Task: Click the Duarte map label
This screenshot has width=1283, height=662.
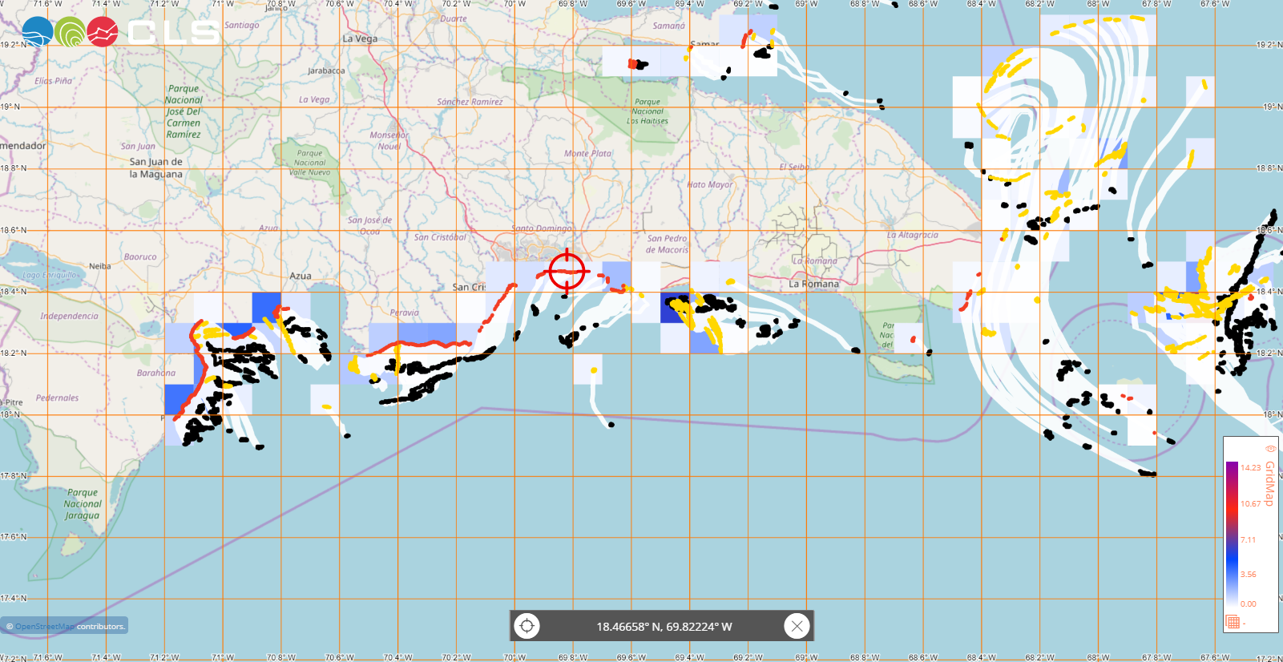Action: pyautogui.click(x=454, y=18)
